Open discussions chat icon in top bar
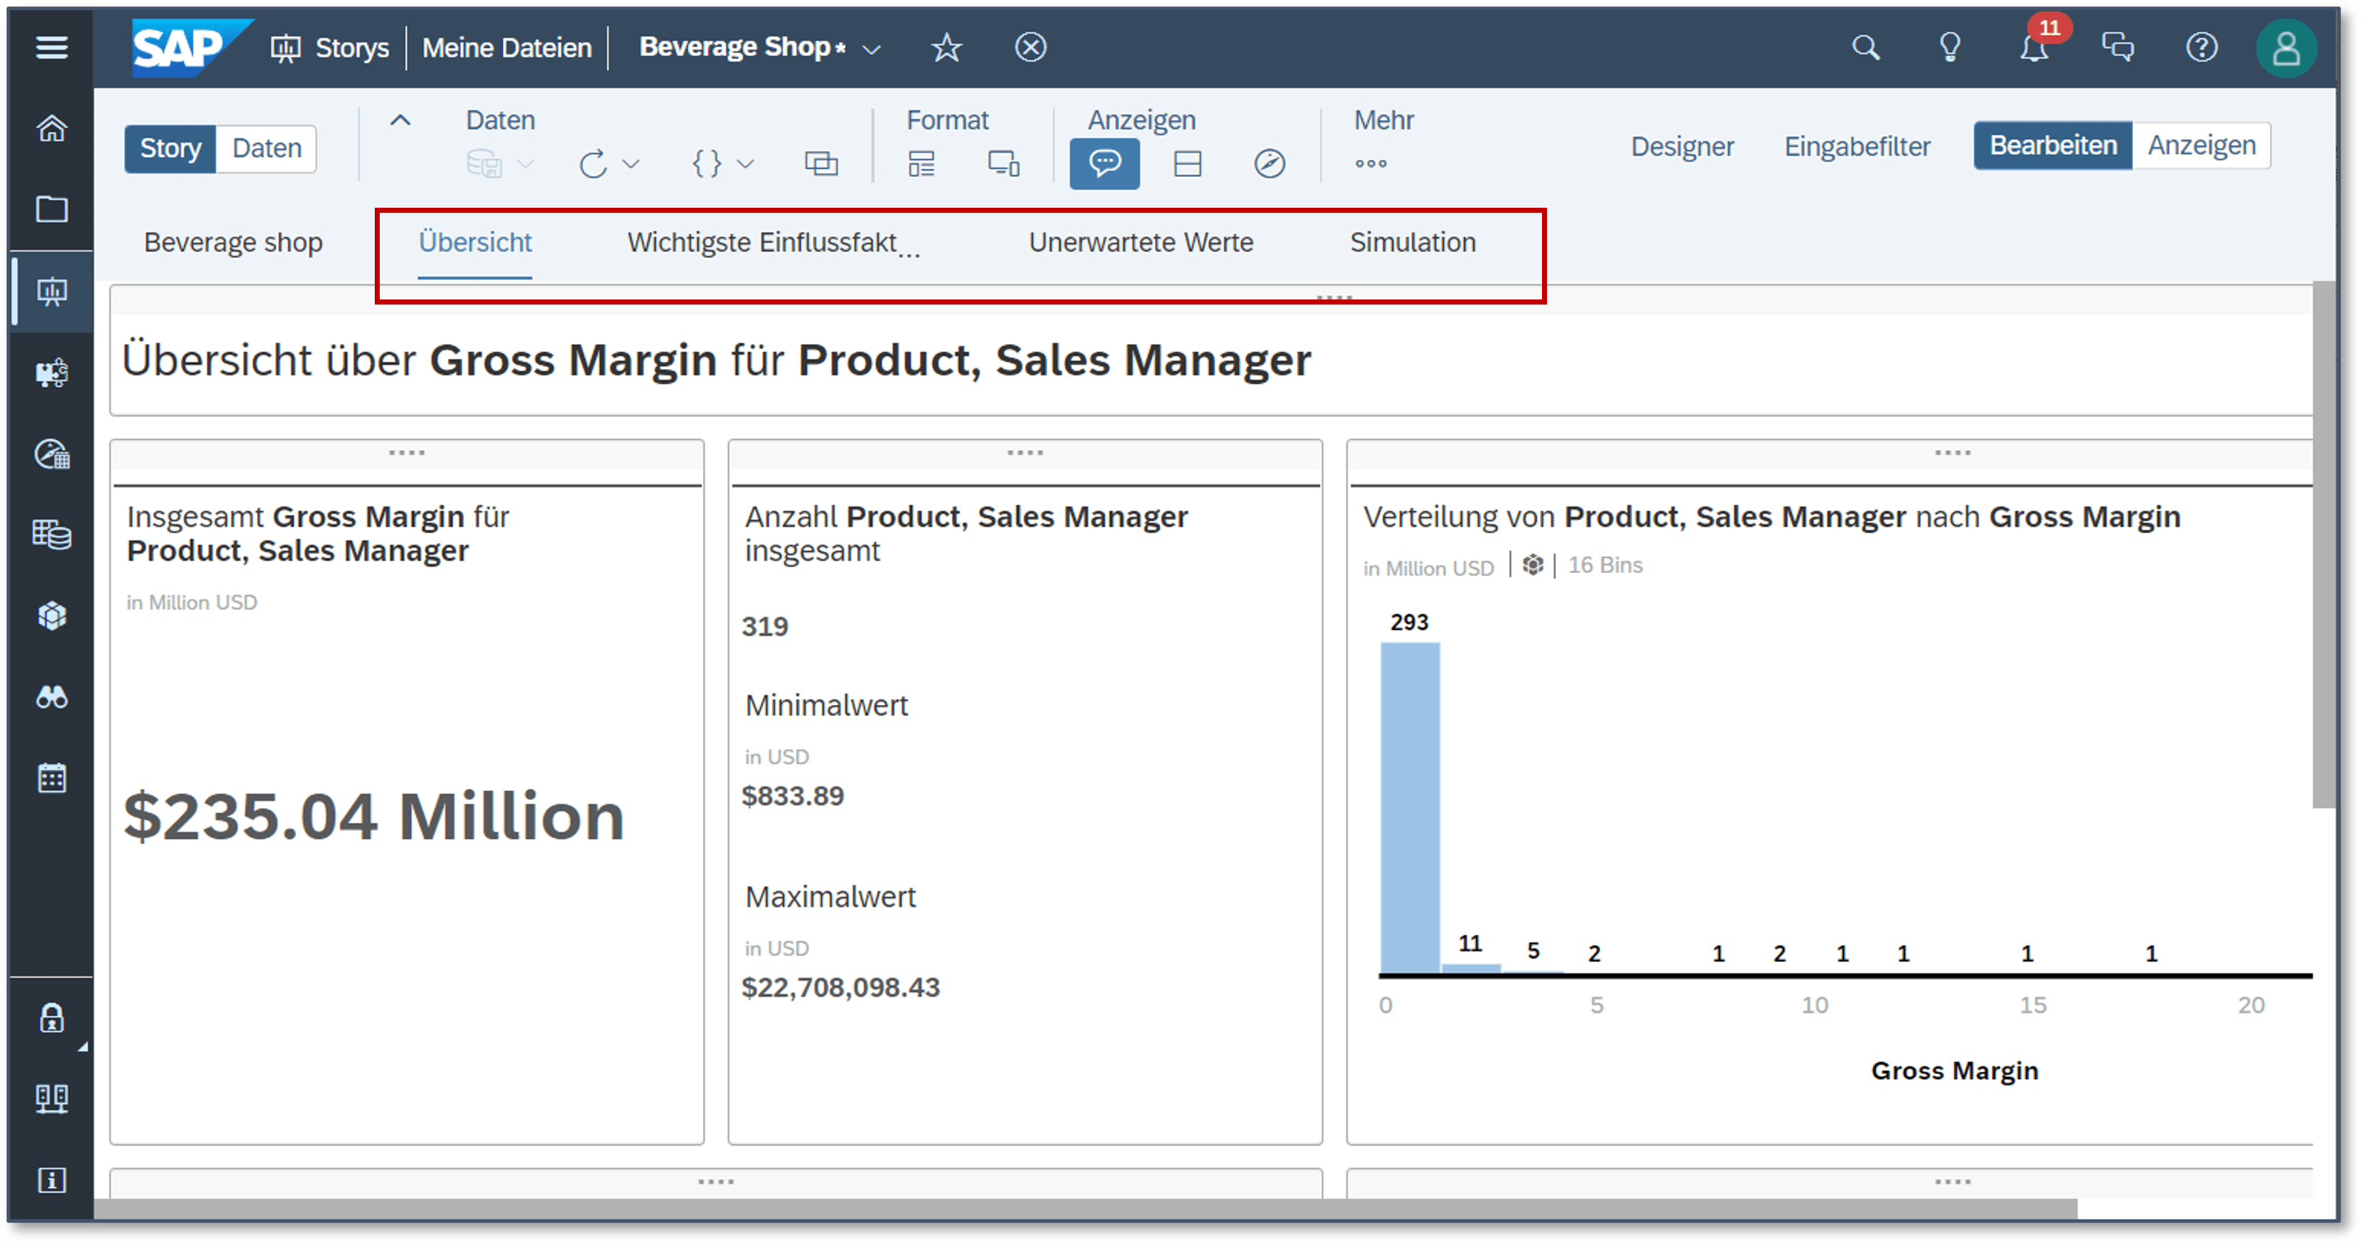Screen dimensions: 2361x1243 pos(2117,47)
